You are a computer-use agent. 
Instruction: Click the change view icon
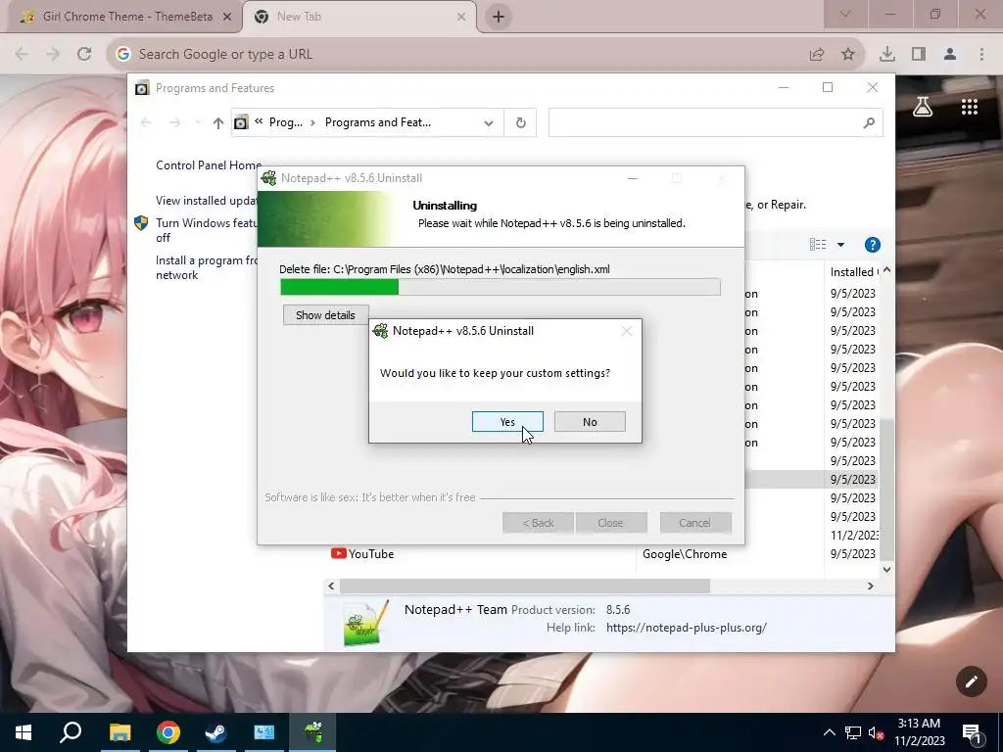pyautogui.click(x=818, y=245)
